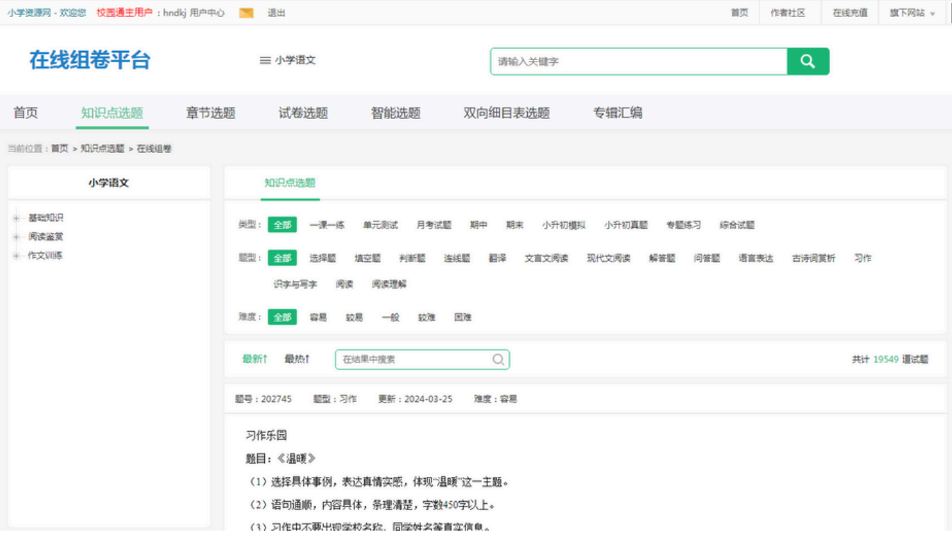Select 全部 in the 难度 filter row
Viewport: 952px width, 554px height.
[x=283, y=318]
